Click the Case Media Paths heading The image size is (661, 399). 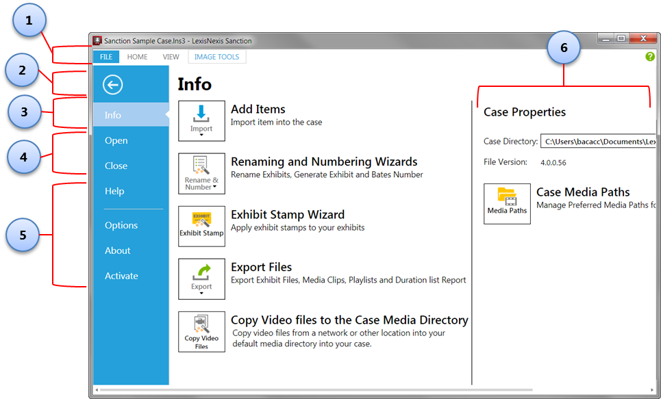(583, 192)
